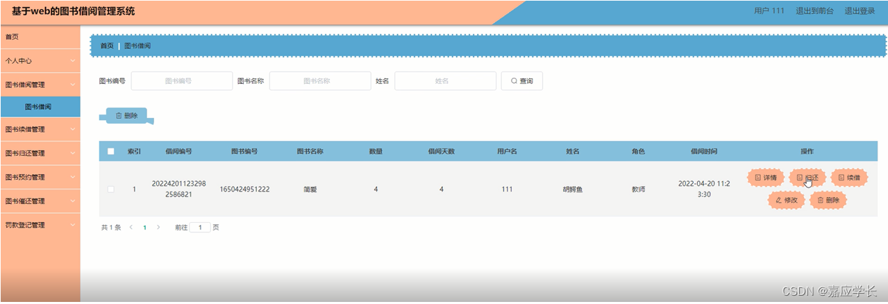Expand the 图书预约管理 menu chevron
The width and height of the screenshot is (888, 304).
pos(73,177)
